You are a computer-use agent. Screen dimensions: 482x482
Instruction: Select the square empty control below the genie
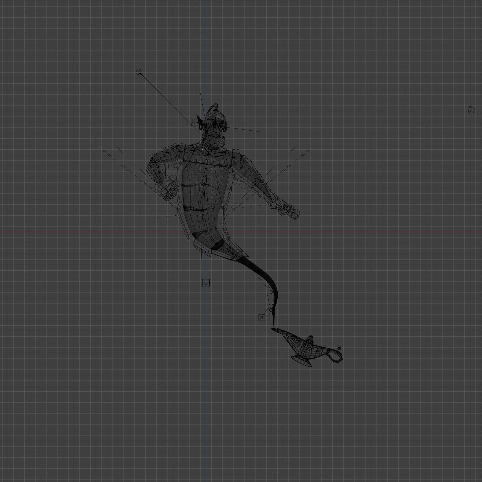coord(206,283)
